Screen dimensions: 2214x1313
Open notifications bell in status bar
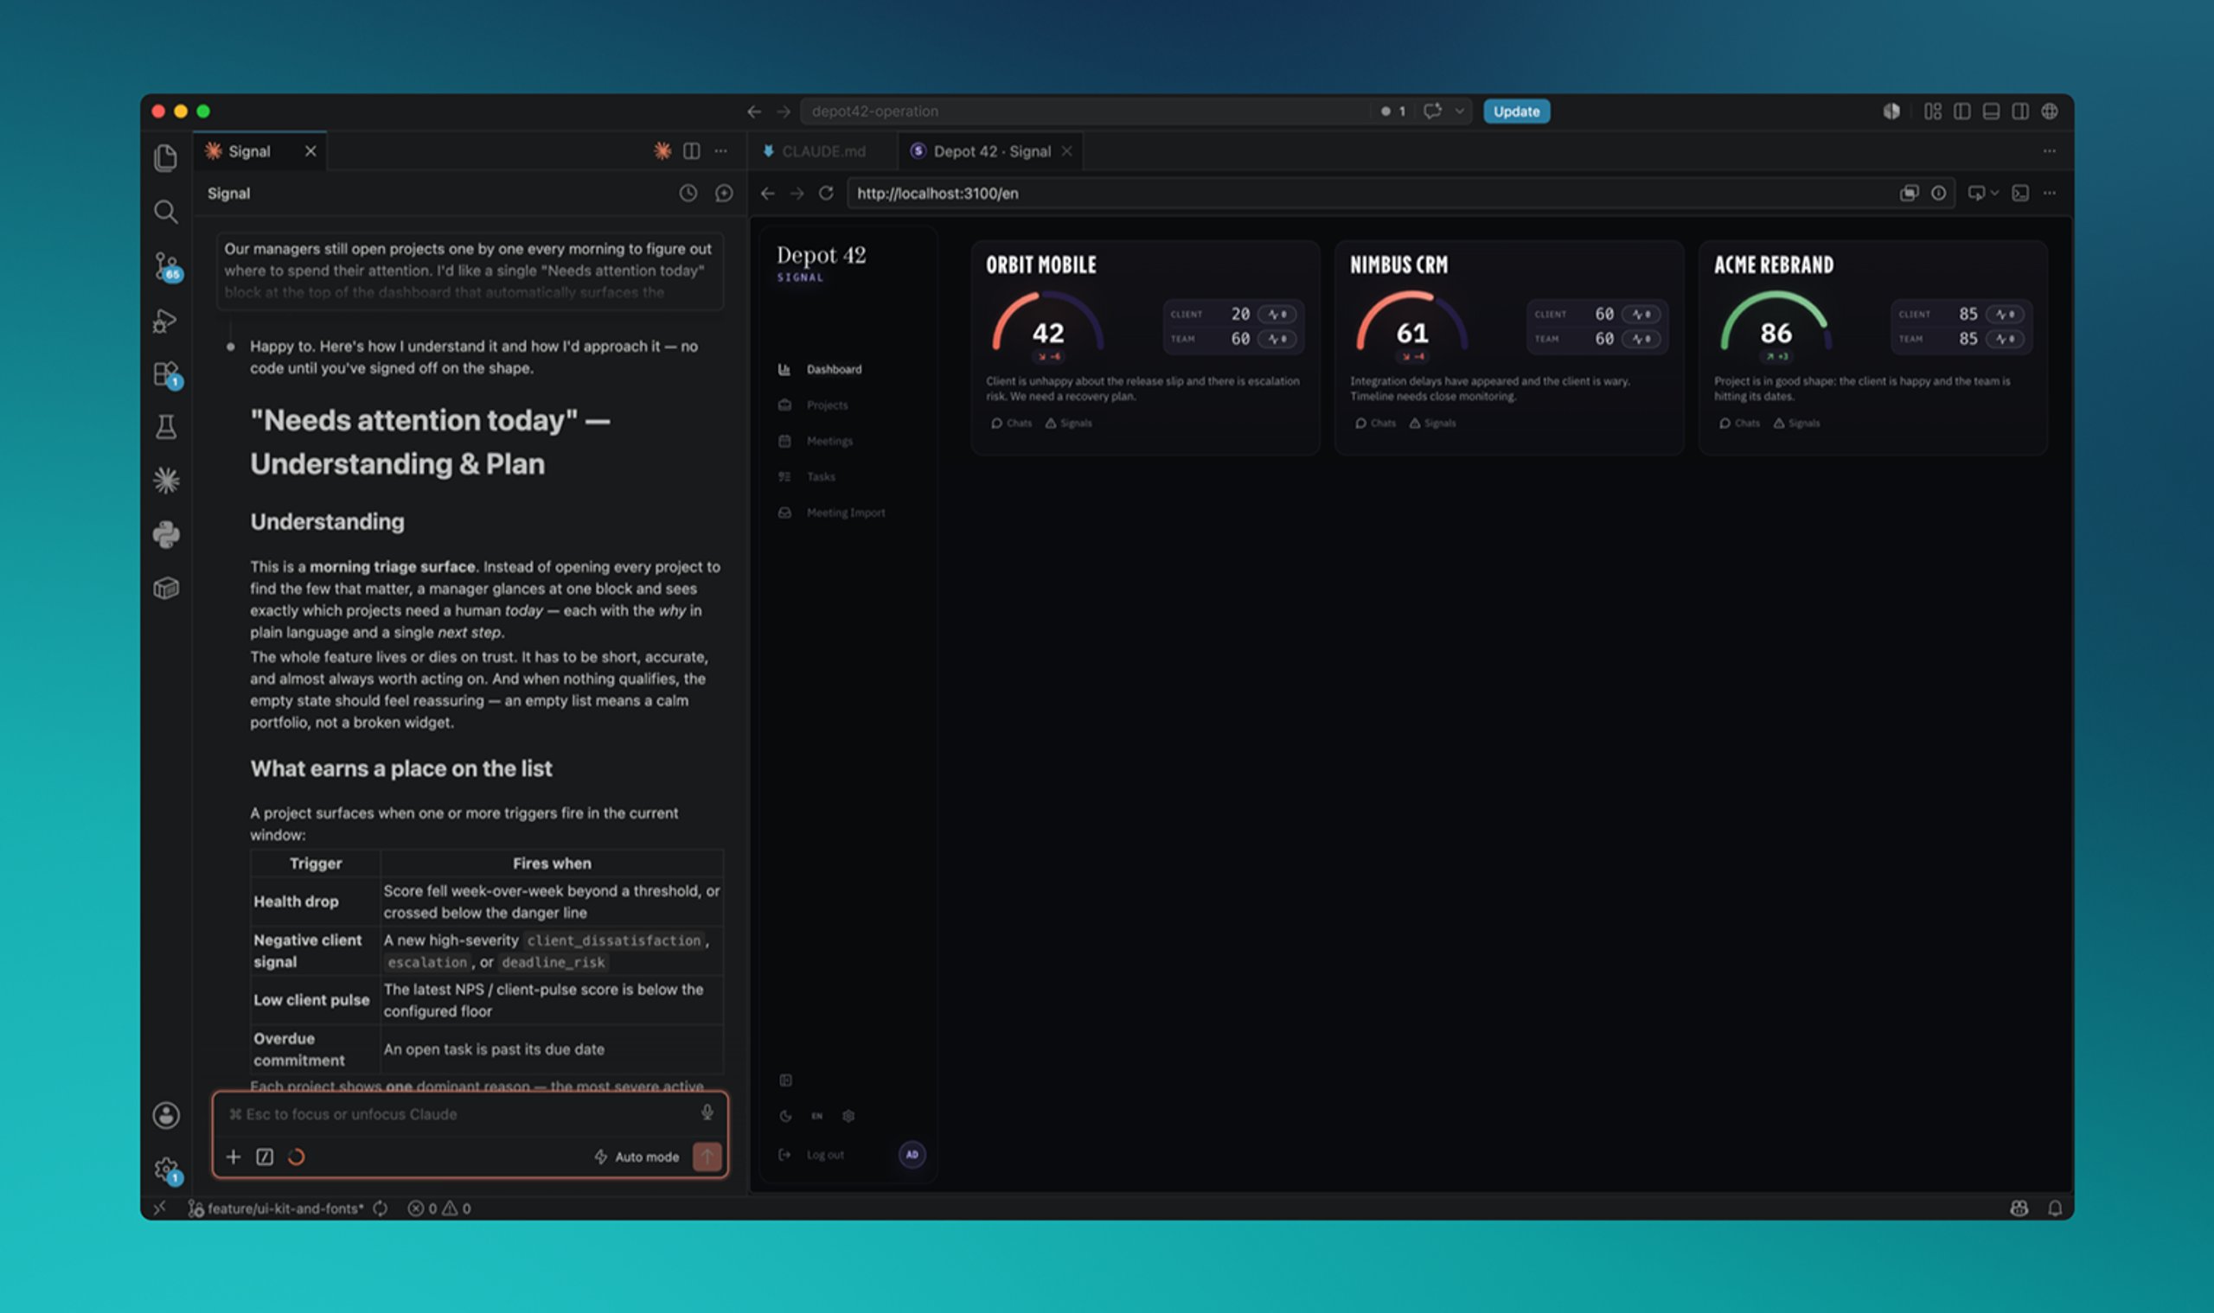(x=2055, y=1208)
